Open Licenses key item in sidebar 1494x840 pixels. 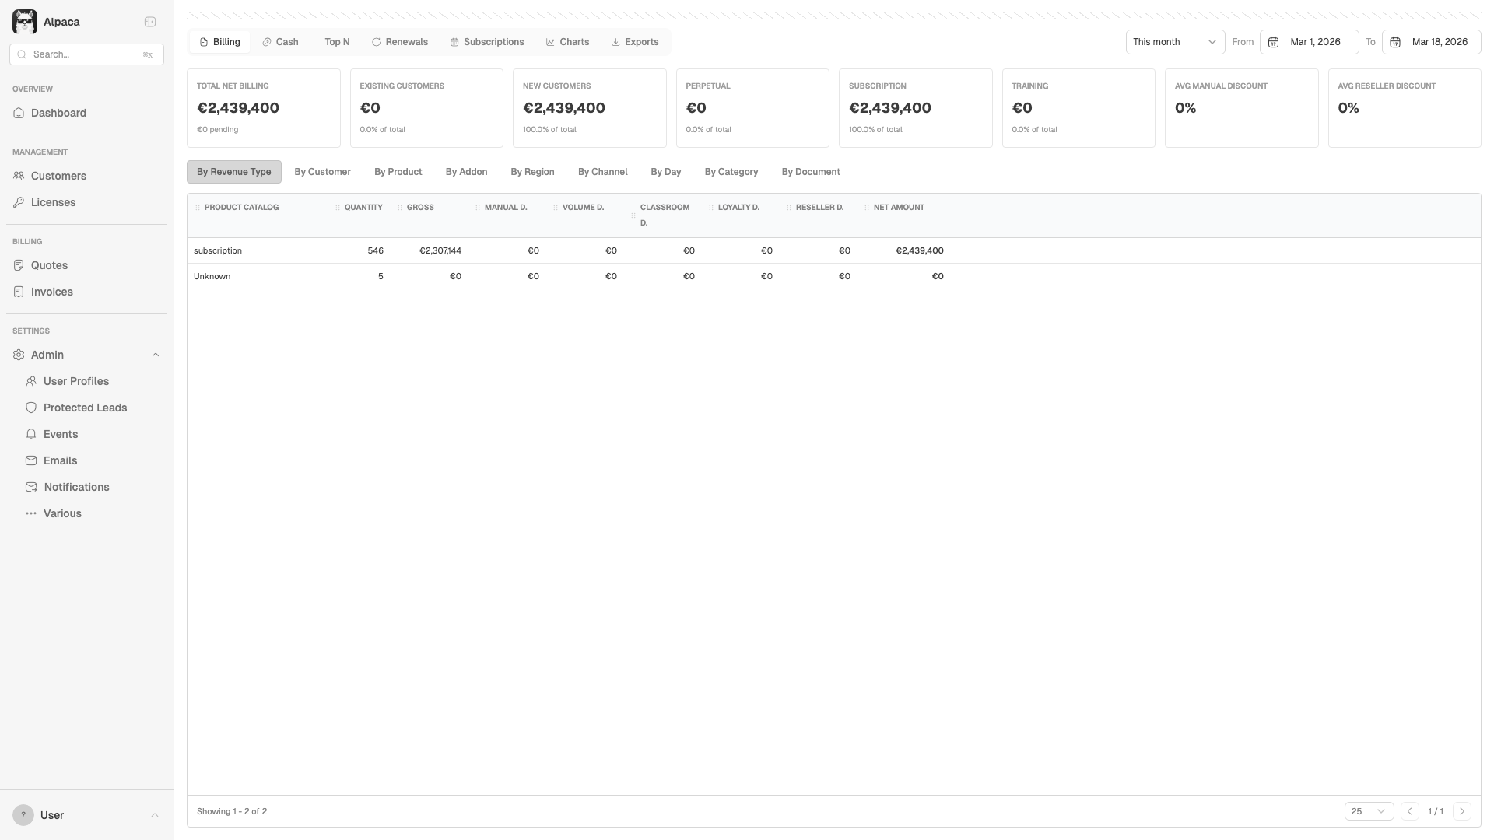pyautogui.click(x=53, y=202)
